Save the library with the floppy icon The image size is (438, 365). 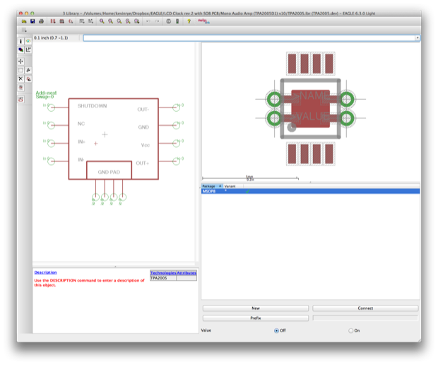[32, 21]
